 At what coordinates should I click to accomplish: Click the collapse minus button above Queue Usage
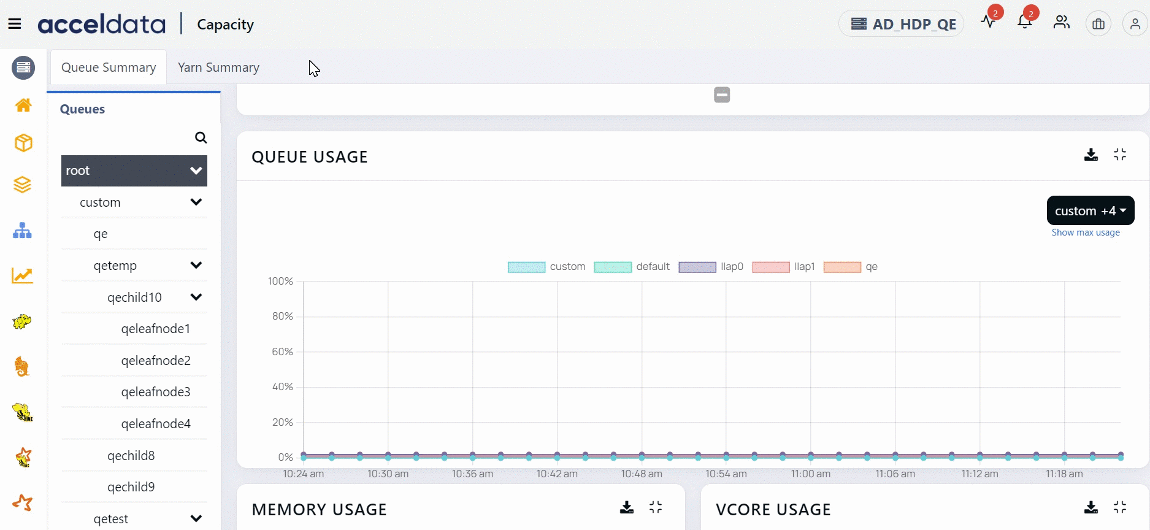722,94
